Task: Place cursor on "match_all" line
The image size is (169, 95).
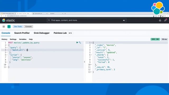Action: pos(20,50)
